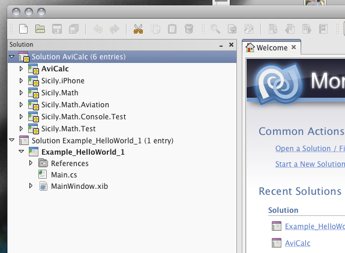
Task: Click the Open folder toolbar icon
Action: pos(40,29)
